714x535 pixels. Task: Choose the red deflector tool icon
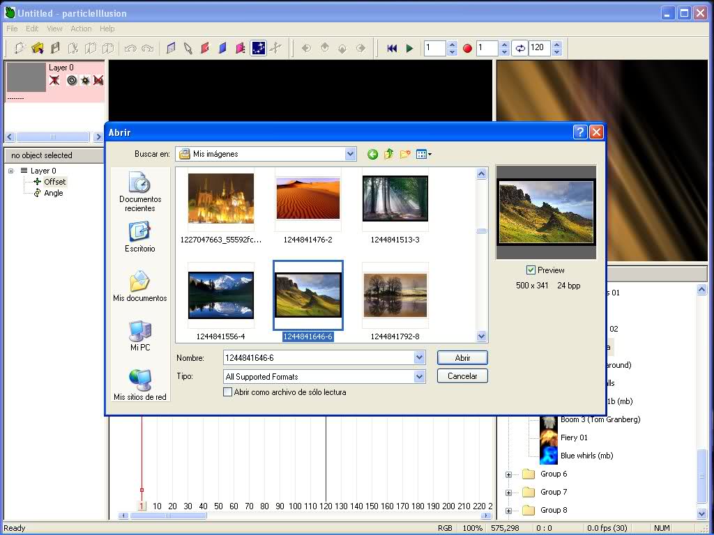(x=205, y=48)
